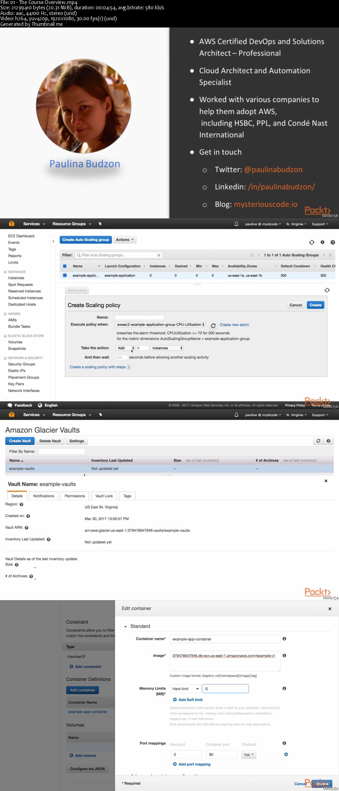Click the Container name input field
This screenshot has height=791, width=339.
coord(225,639)
